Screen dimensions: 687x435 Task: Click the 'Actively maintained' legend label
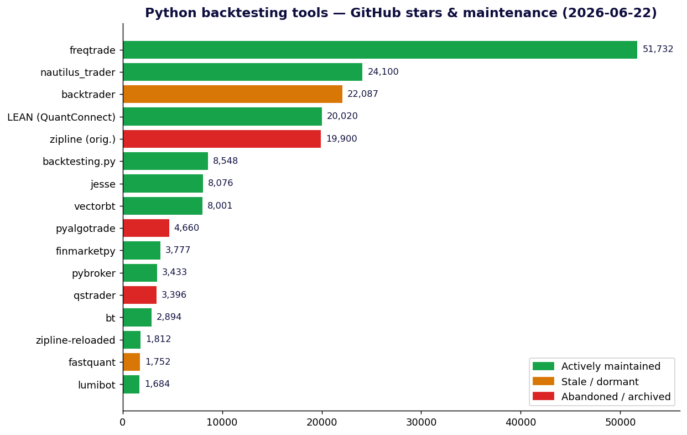(611, 366)
